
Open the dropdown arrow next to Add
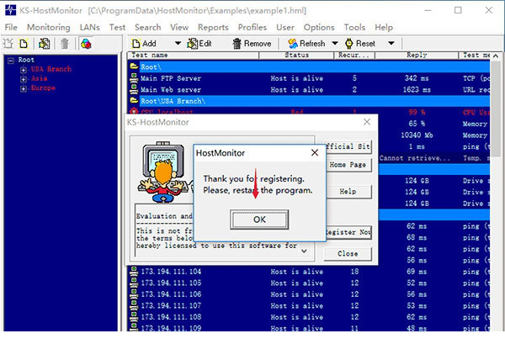coord(178,43)
